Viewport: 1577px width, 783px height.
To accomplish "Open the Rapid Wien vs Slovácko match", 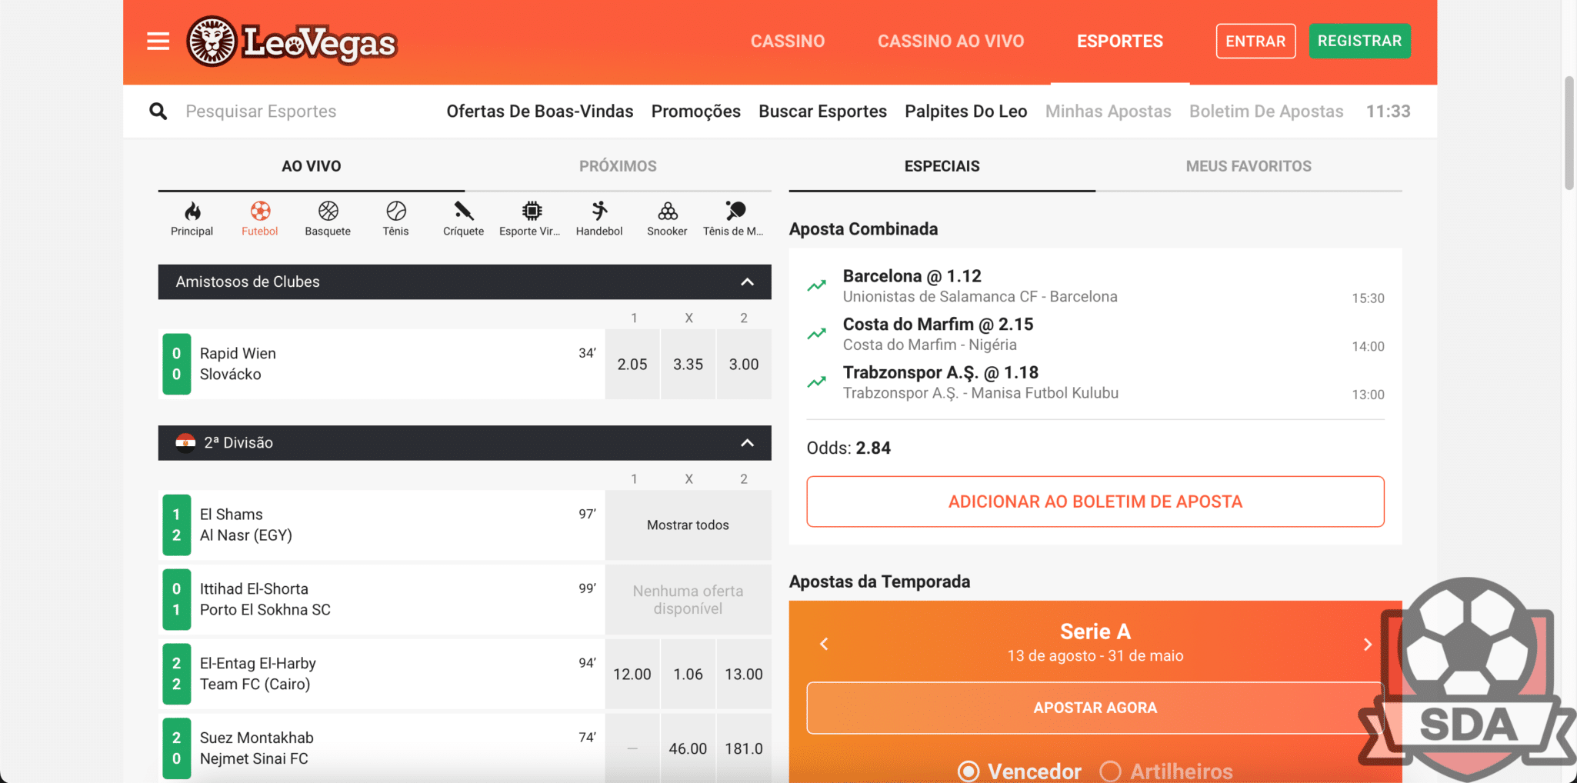I will click(x=382, y=365).
